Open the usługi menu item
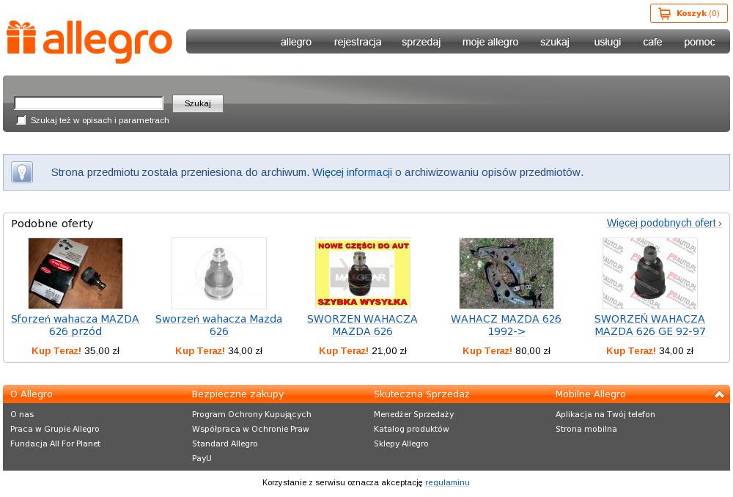Image resolution: width=733 pixels, height=497 pixels. [607, 42]
